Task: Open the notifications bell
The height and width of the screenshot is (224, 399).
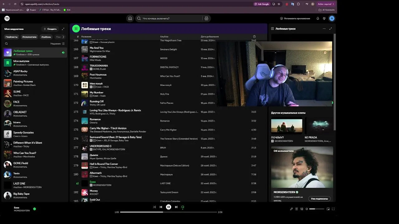Action: tap(318, 18)
